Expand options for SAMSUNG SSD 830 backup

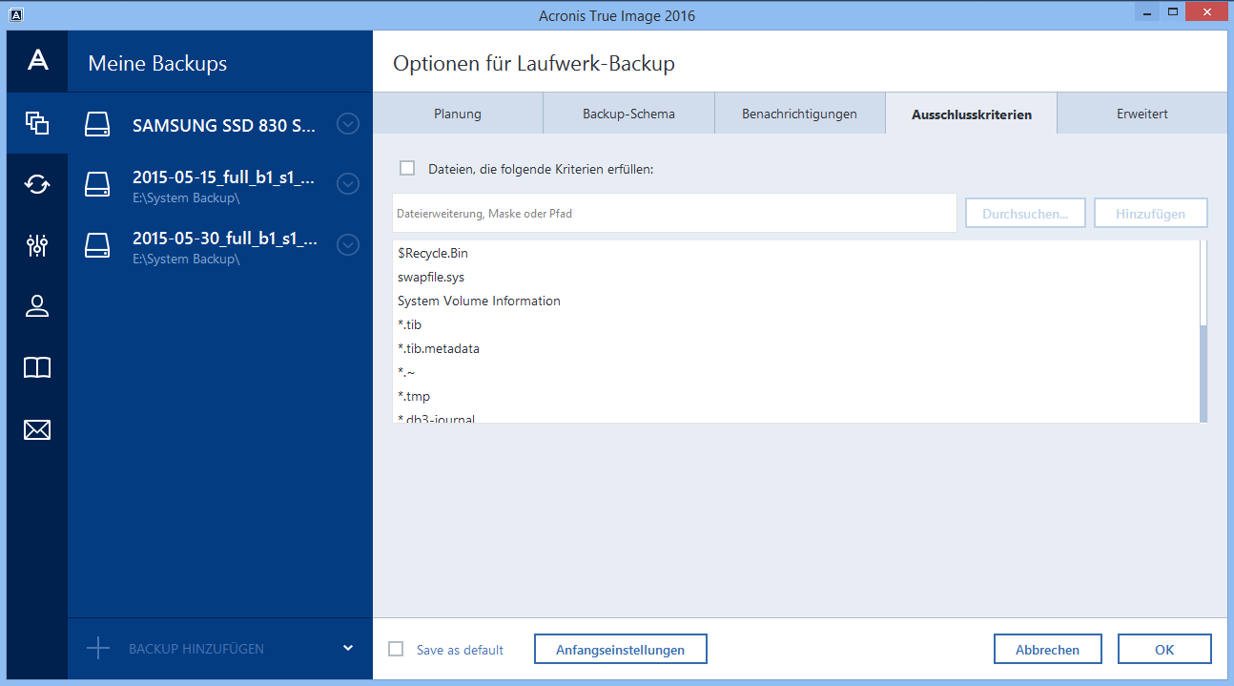point(348,124)
